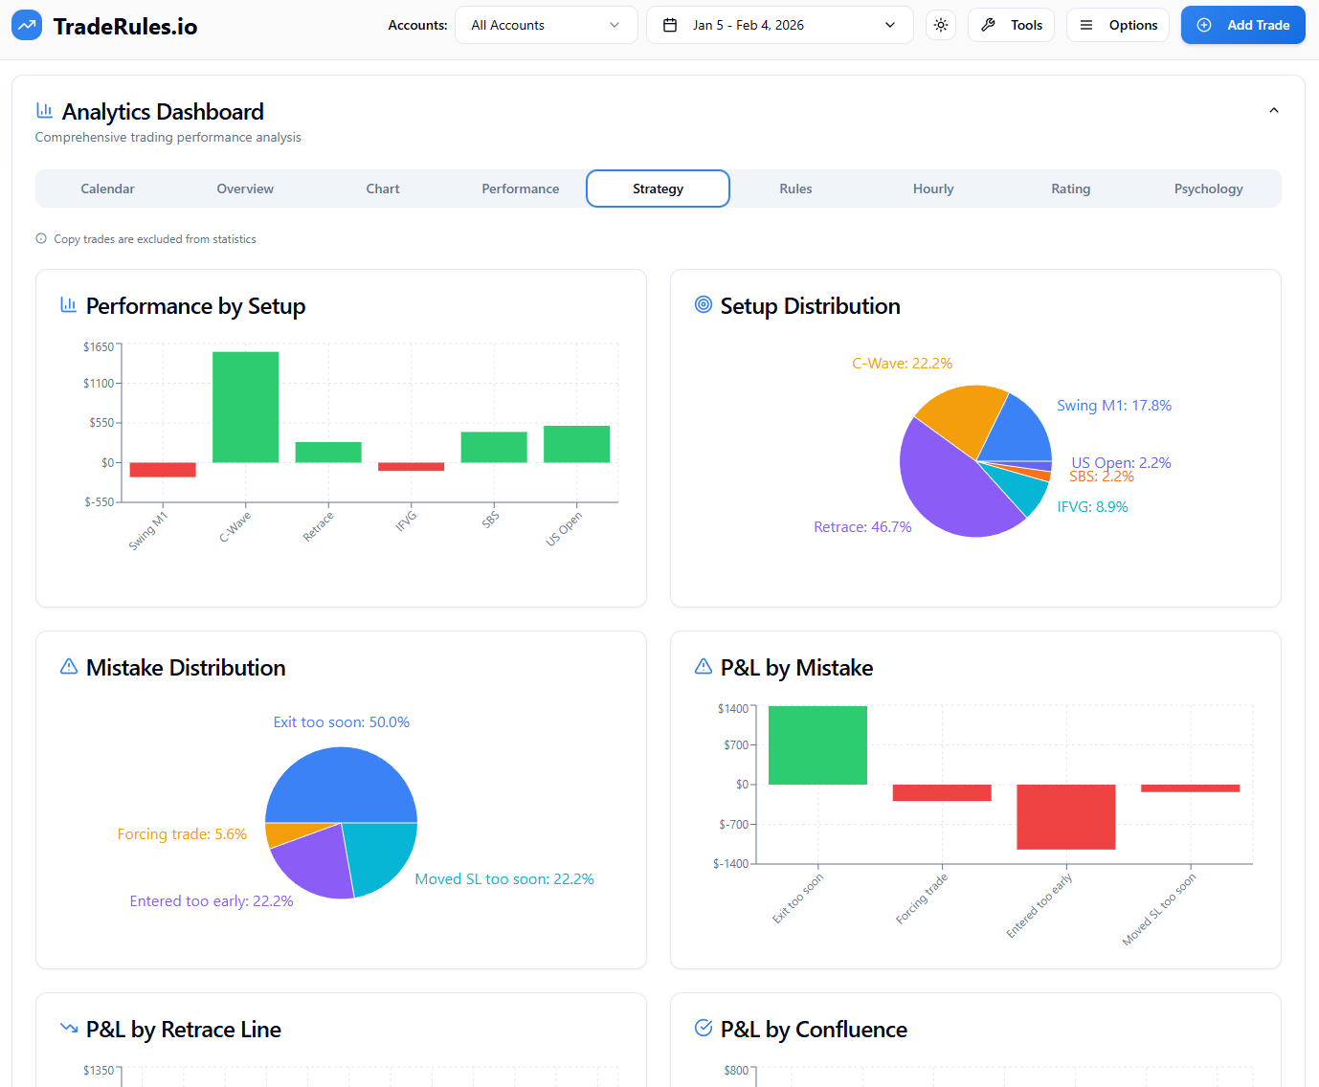
Task: Click the C-Wave green bar in setup chart
Action: [246, 407]
